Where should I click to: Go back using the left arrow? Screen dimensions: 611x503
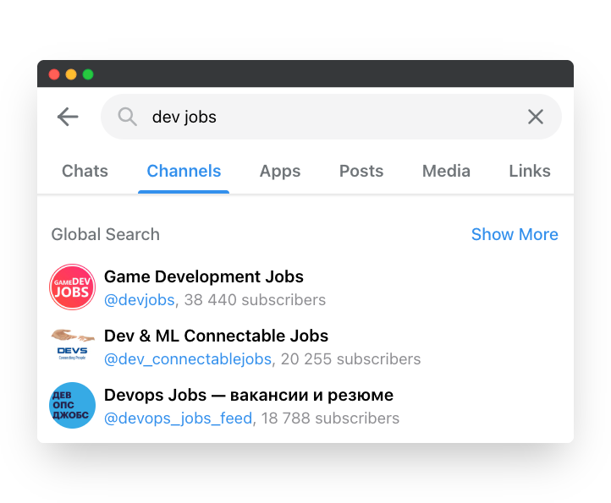pos(68,117)
